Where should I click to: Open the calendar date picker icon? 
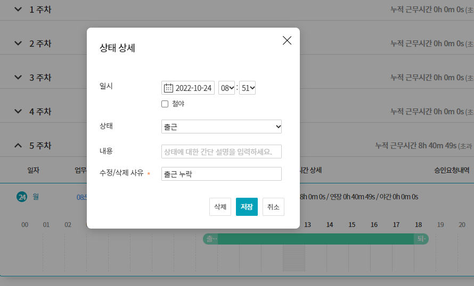(x=168, y=88)
